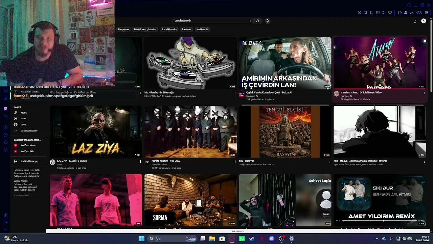Viewport: 433px width, 244px height.
Task: Click the AB16 channel avatar
Action: (52, 162)
